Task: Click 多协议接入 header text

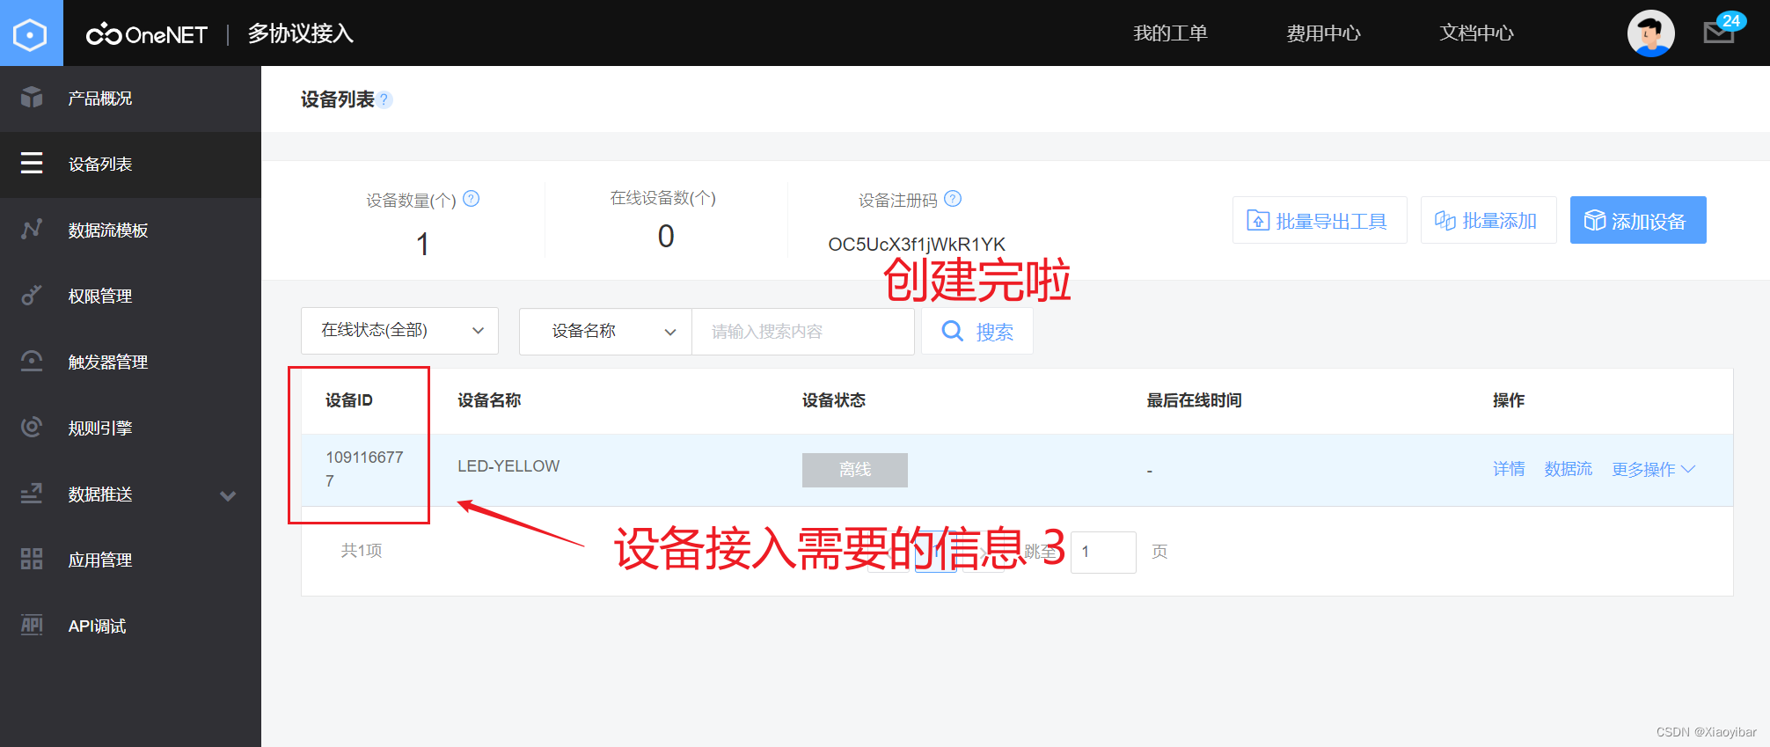Action: [300, 33]
